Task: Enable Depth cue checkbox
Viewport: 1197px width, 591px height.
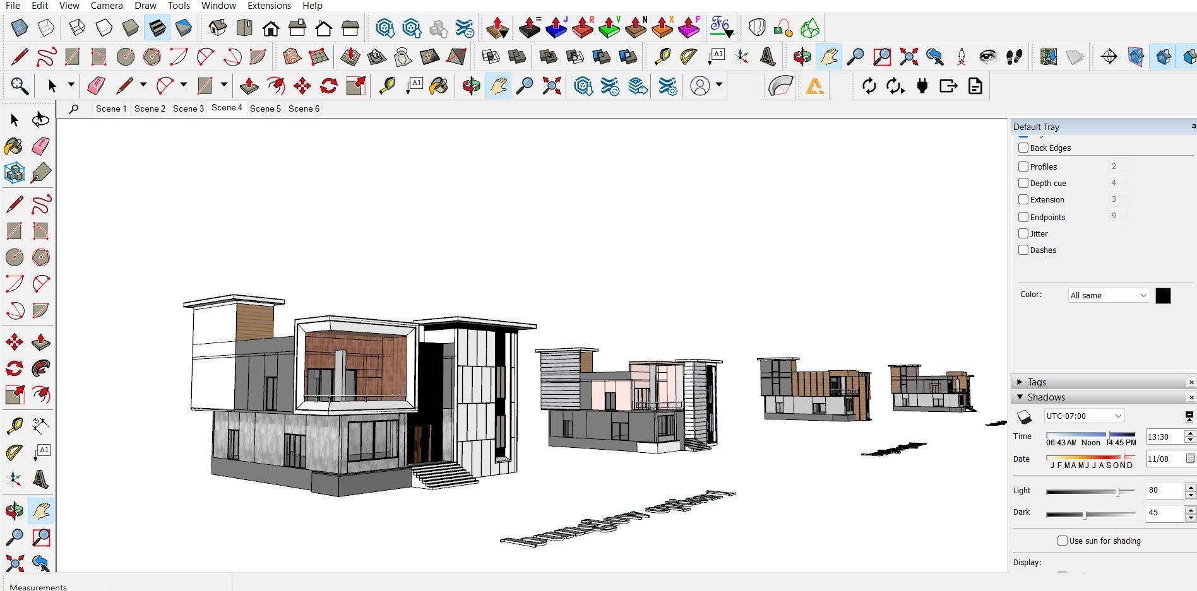Action: [x=1023, y=183]
